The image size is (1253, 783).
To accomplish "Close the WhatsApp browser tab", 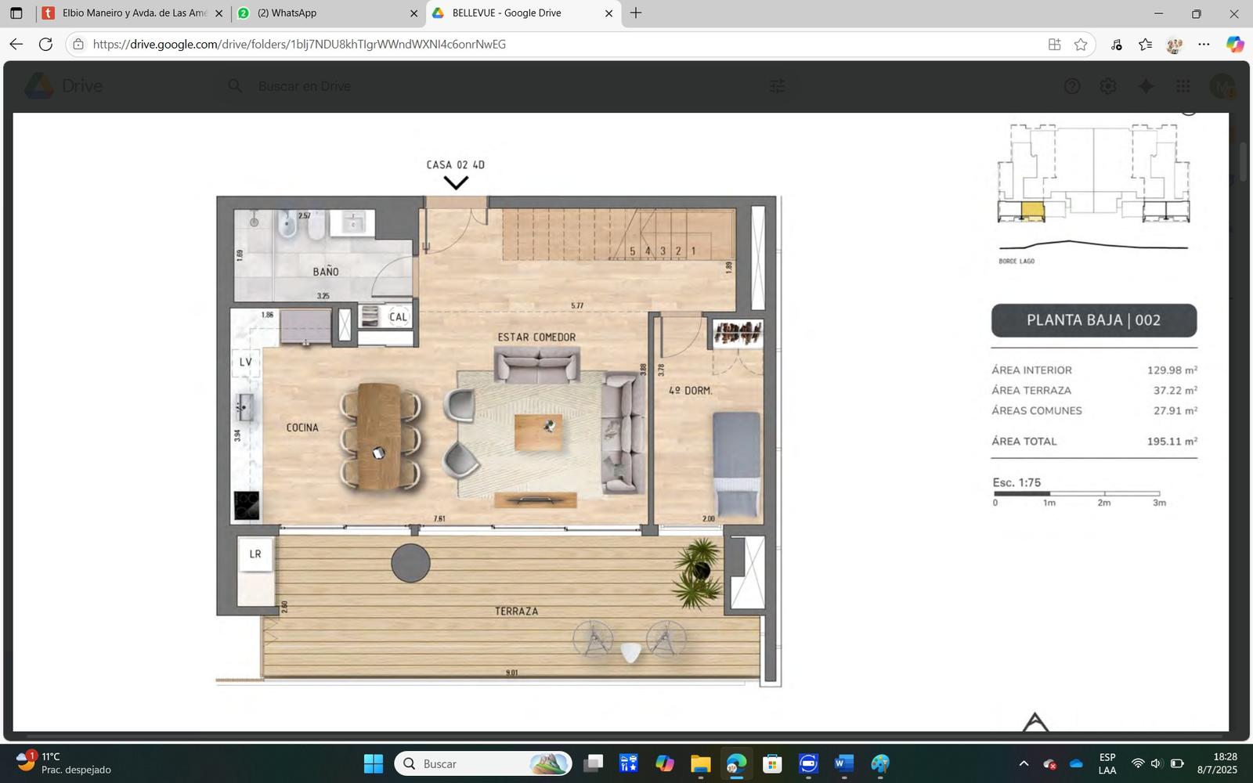I will pos(413,13).
